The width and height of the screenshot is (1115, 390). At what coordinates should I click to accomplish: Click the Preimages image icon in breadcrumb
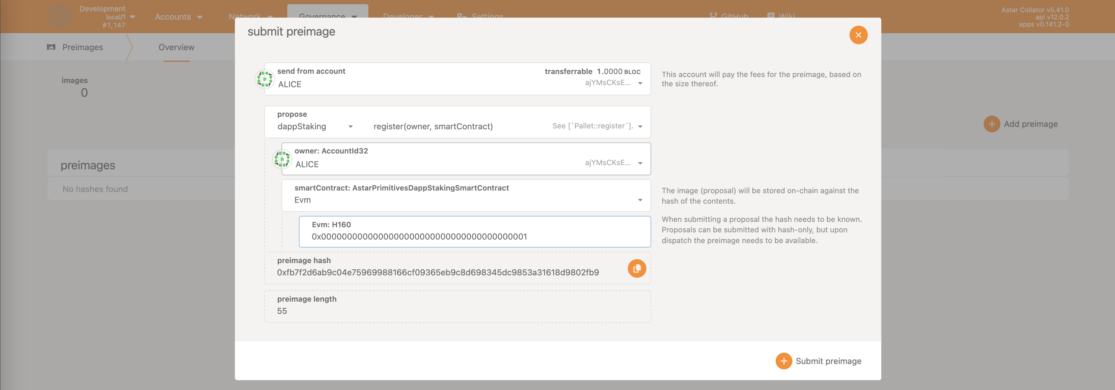(x=51, y=47)
